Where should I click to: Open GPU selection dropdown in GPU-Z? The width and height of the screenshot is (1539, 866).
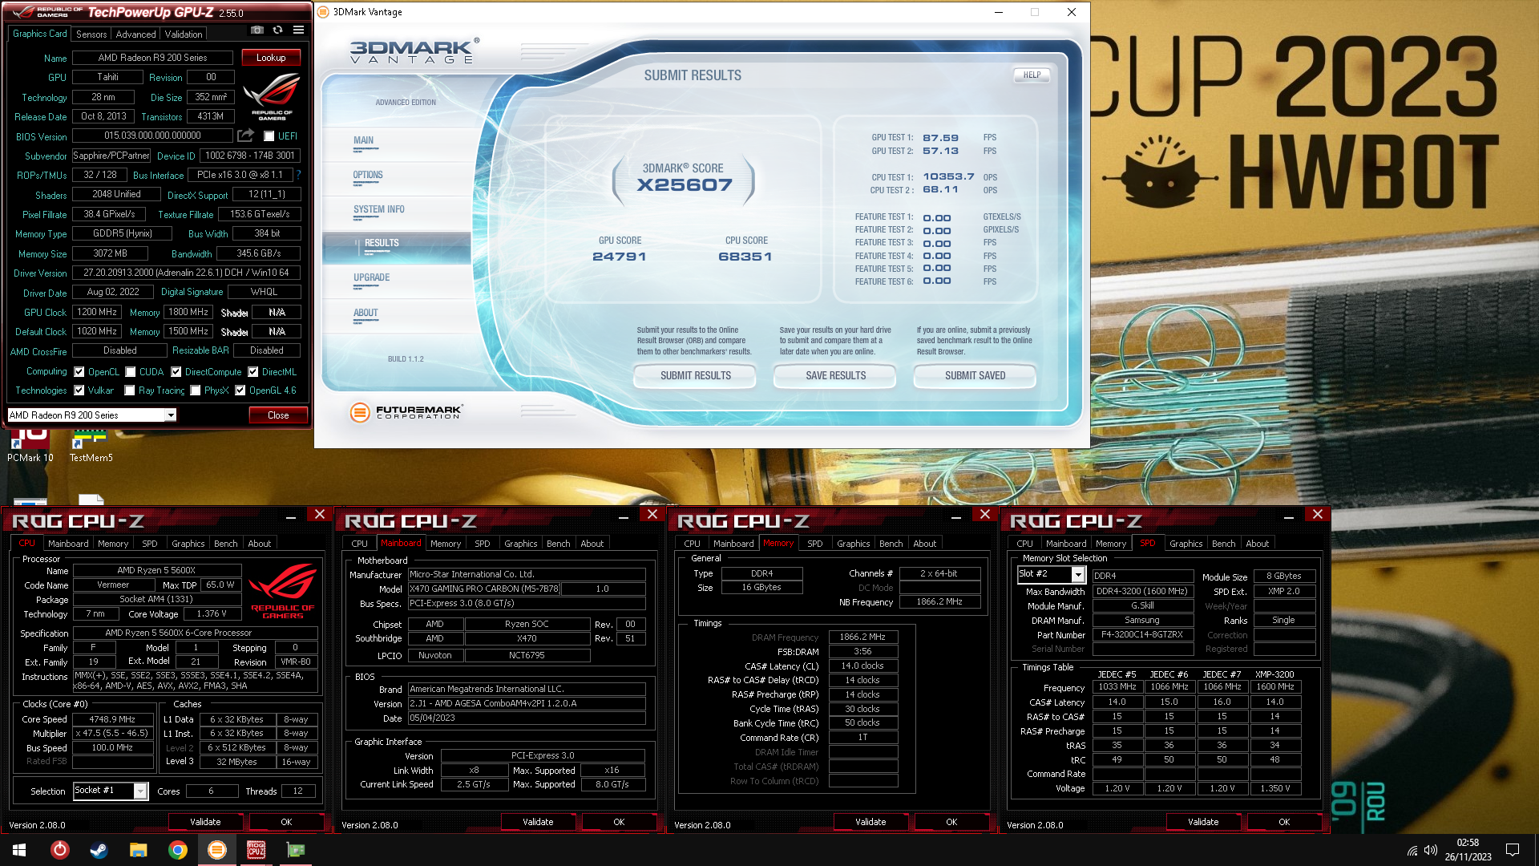(171, 415)
